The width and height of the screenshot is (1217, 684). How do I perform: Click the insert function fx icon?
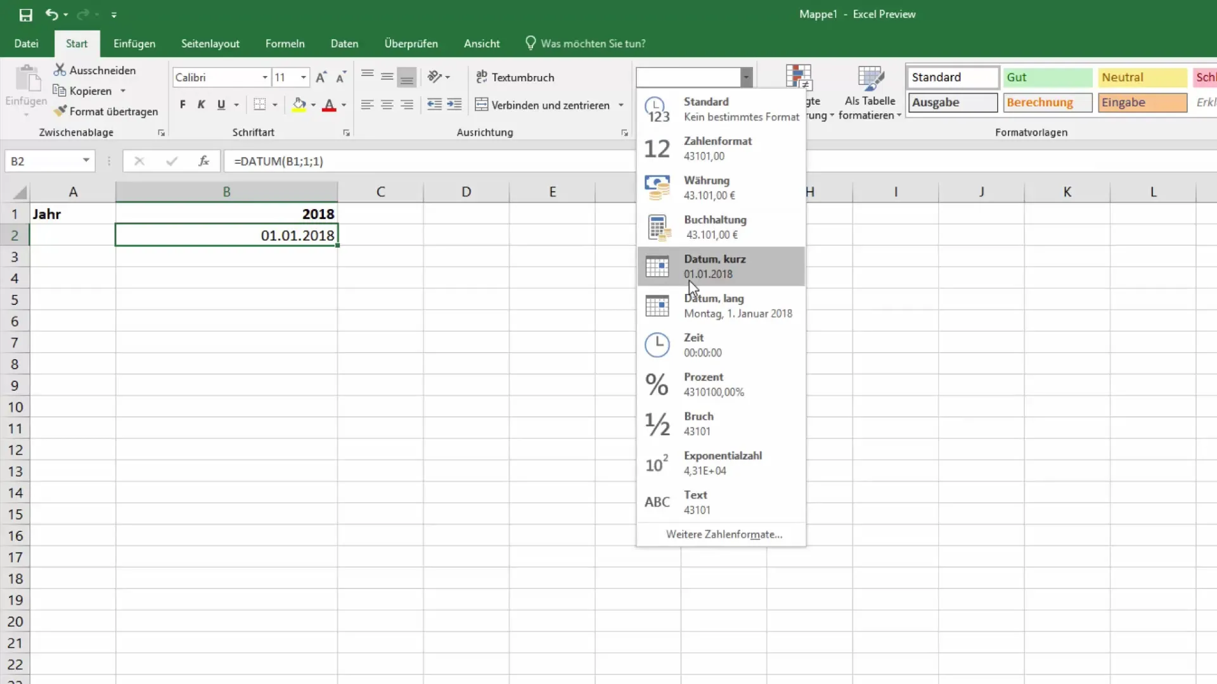click(x=203, y=161)
